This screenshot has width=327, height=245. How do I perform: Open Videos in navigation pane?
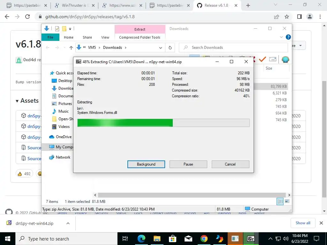61,126
